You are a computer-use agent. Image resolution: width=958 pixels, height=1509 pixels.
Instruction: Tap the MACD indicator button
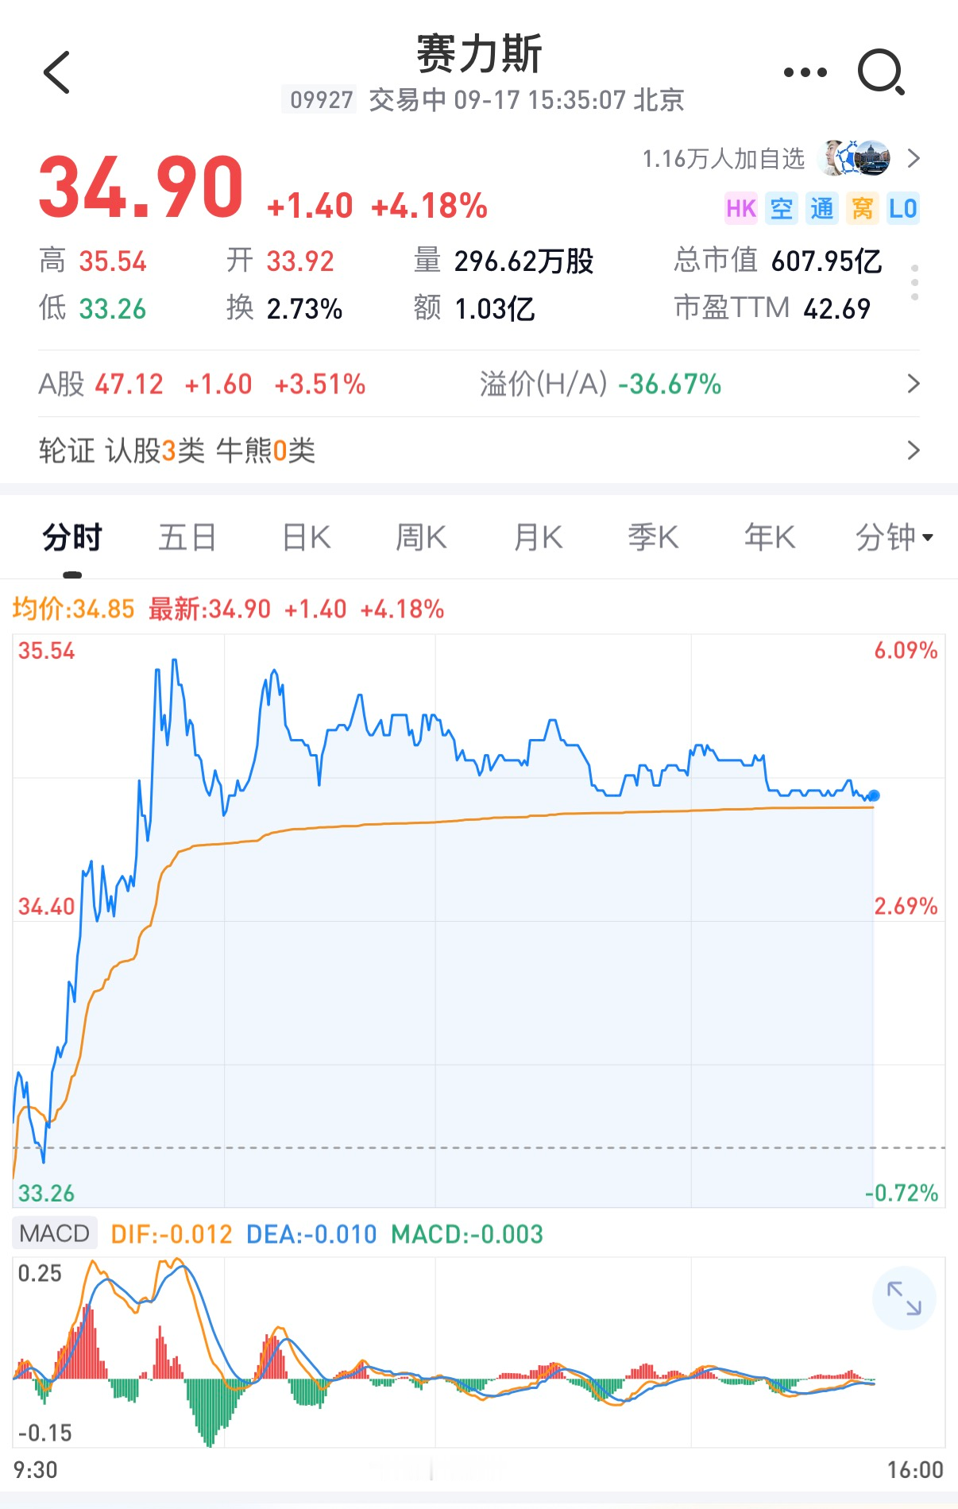[55, 1233]
